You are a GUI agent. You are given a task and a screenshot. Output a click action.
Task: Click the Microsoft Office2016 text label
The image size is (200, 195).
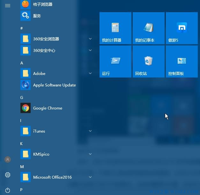click(x=52, y=177)
